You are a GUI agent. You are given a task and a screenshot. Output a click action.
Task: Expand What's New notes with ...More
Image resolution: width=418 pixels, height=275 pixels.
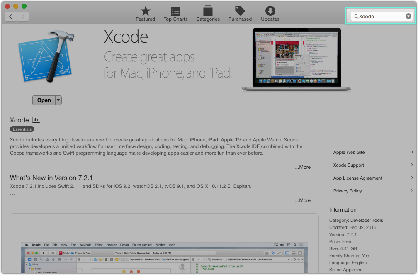pyautogui.click(x=303, y=200)
